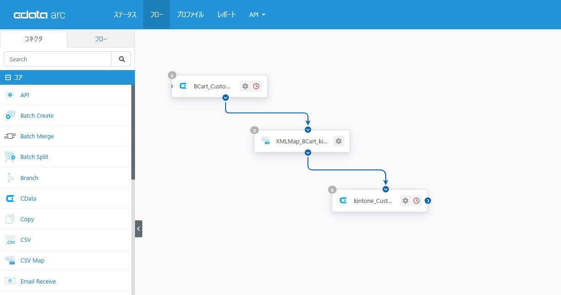Click the BCart_Custo... node counter badge
Image resolution: width=561 pixels, height=295 pixels.
(x=172, y=76)
